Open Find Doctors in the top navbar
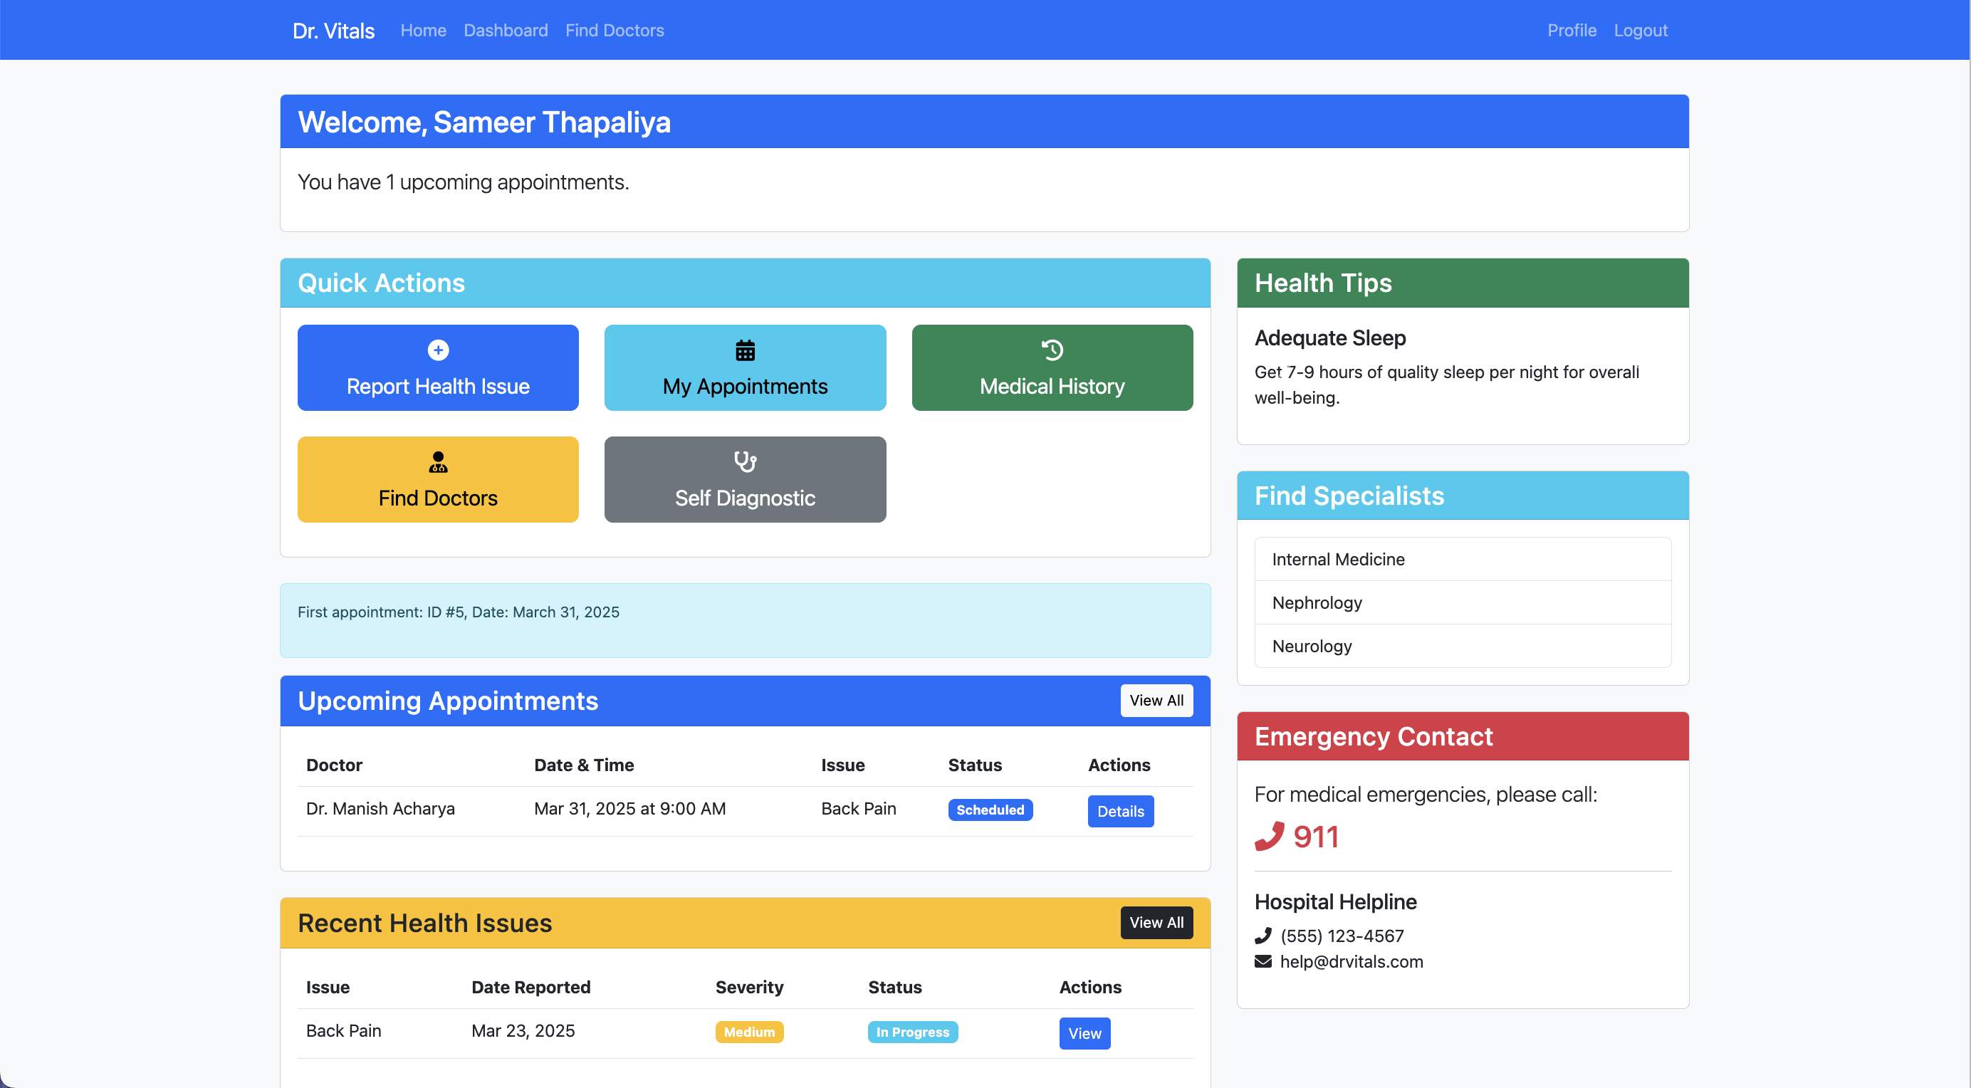 [615, 31]
